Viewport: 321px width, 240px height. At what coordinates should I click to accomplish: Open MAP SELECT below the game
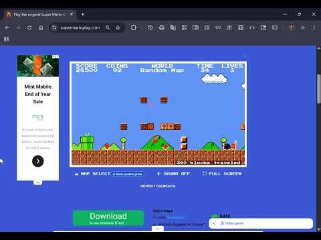click(92, 173)
